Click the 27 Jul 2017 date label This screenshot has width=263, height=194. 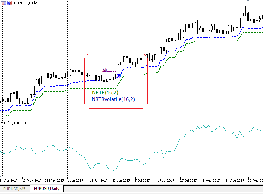(x=189, y=181)
